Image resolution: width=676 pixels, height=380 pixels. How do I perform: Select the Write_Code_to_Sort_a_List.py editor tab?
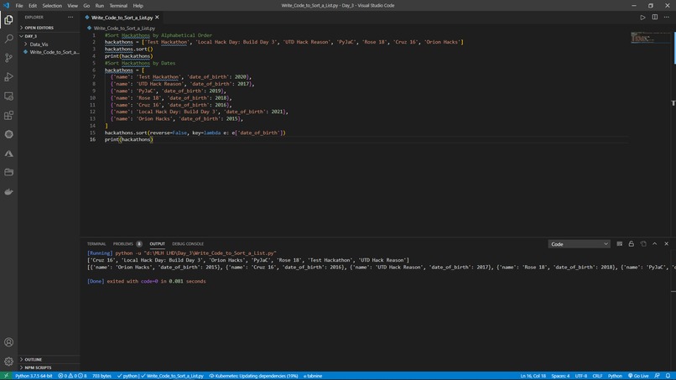[122, 18]
